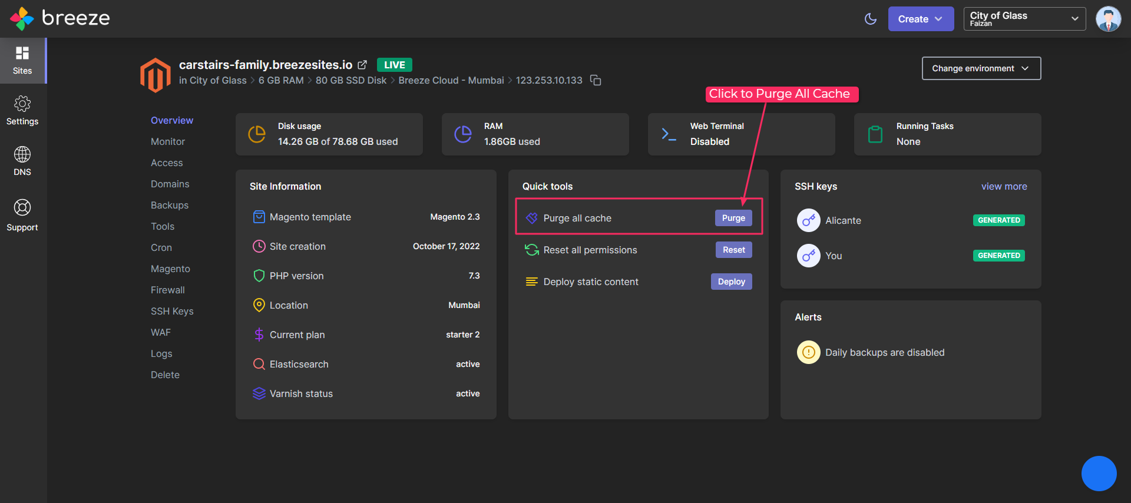Open the blue chat bubble
The height and width of the screenshot is (503, 1131).
point(1099,473)
